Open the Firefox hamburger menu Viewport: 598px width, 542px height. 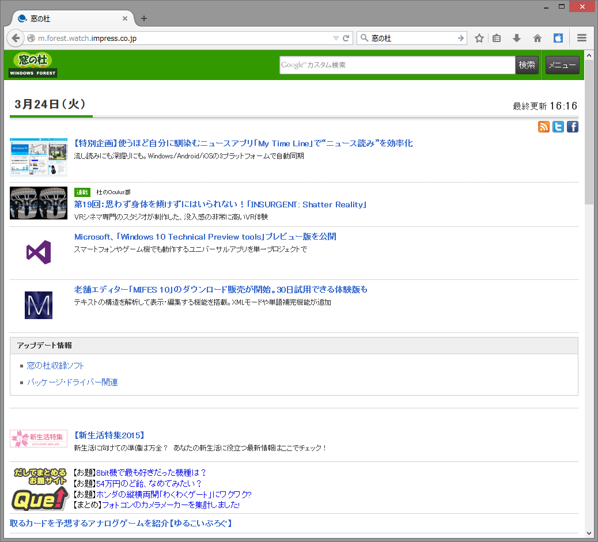click(582, 38)
